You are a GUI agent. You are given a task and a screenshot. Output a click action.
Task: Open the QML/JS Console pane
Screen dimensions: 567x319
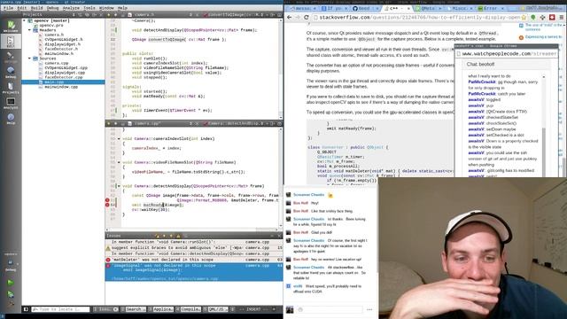[215, 309]
